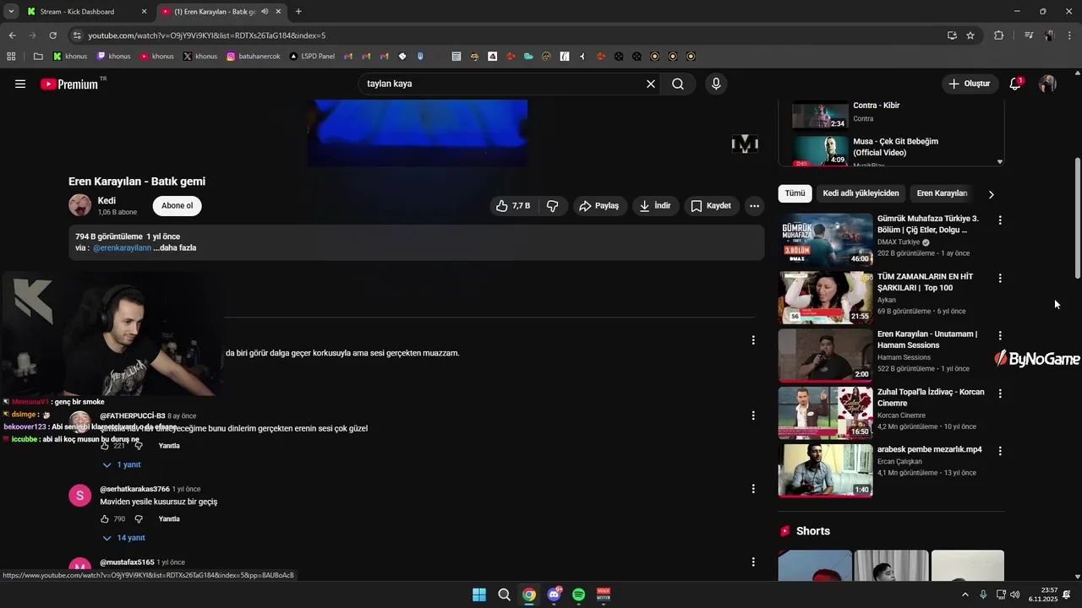Open YouTube notifications bell
Viewport: 1082px width, 608px height.
[x=1015, y=84]
